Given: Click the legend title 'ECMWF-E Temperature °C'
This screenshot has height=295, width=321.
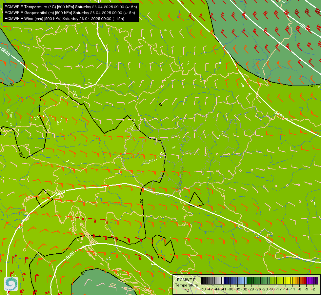Looking at the screenshot, I should point(186,285).
